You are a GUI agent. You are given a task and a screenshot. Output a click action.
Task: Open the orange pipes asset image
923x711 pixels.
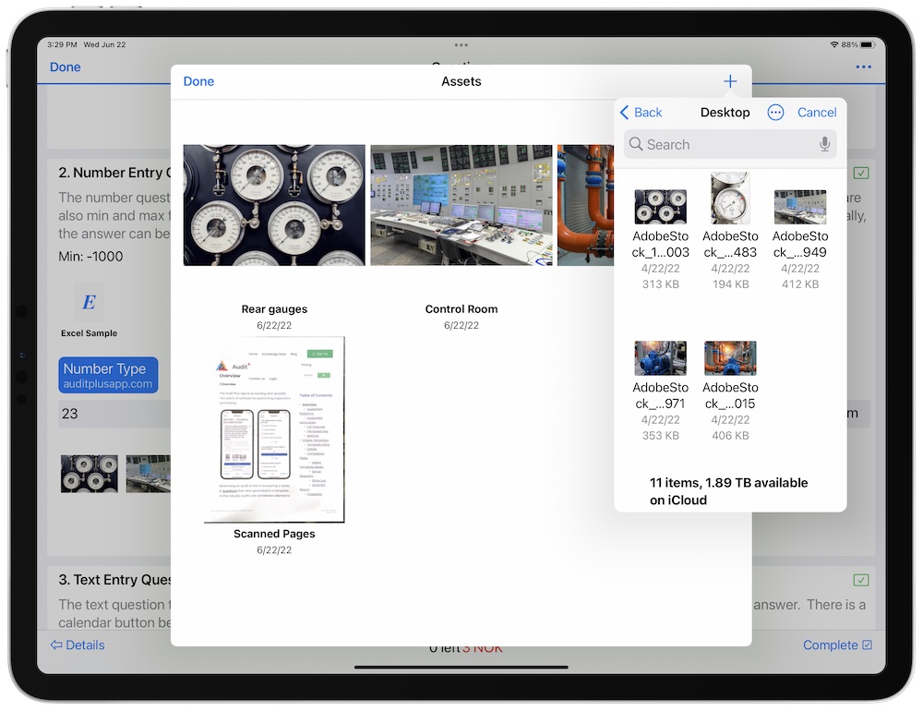[586, 205]
